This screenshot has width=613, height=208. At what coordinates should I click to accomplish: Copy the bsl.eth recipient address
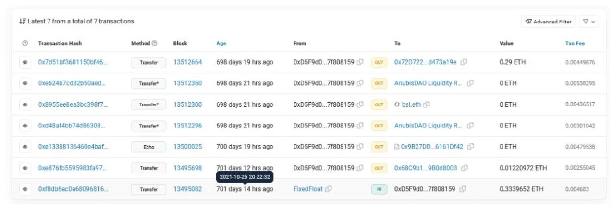click(x=427, y=104)
